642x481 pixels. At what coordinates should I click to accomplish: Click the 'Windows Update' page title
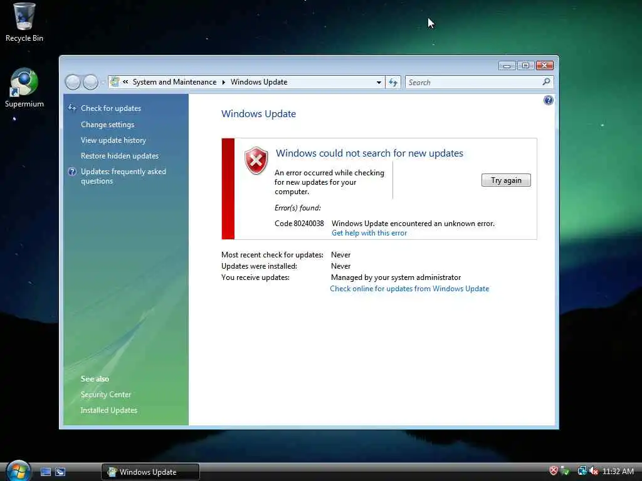[259, 114]
